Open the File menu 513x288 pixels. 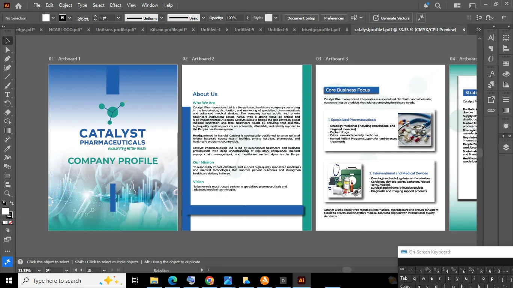point(37,5)
